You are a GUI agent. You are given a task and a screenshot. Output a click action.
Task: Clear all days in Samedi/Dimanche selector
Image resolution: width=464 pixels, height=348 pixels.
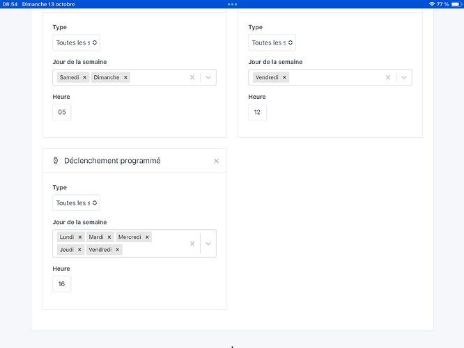[x=192, y=77]
